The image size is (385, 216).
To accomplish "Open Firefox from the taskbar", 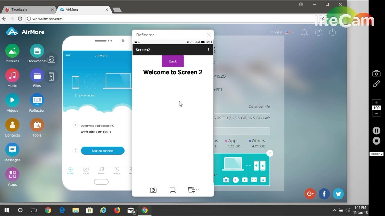I will tap(117, 210).
